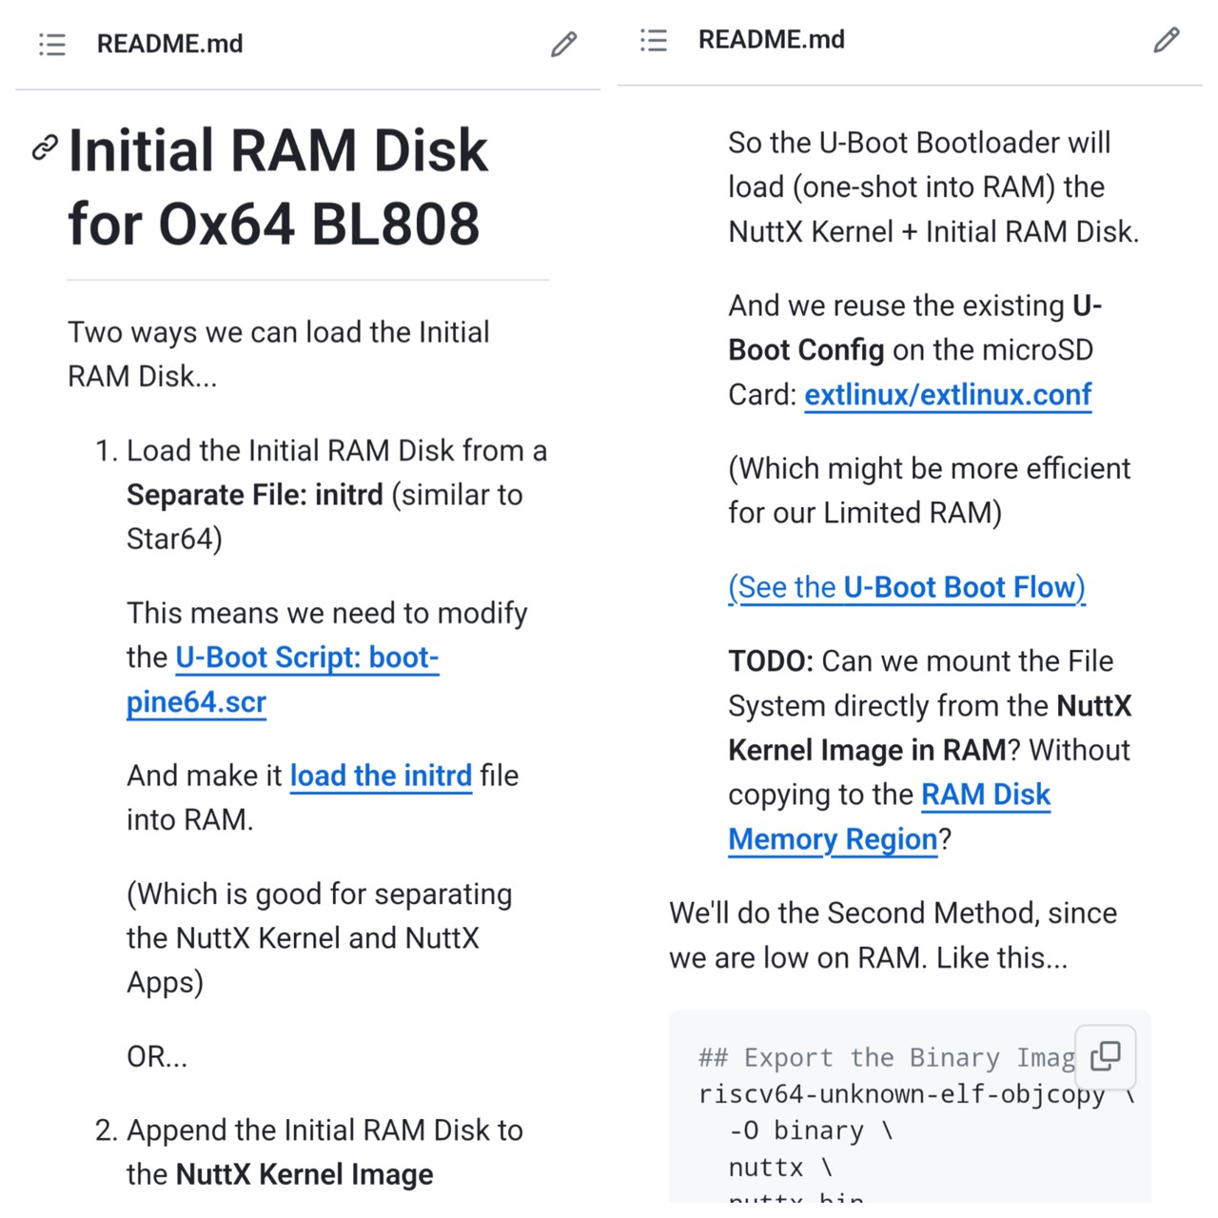Click the README.md title in left pane
Image resolution: width=1218 pixels, height=1218 pixels.
click(169, 45)
